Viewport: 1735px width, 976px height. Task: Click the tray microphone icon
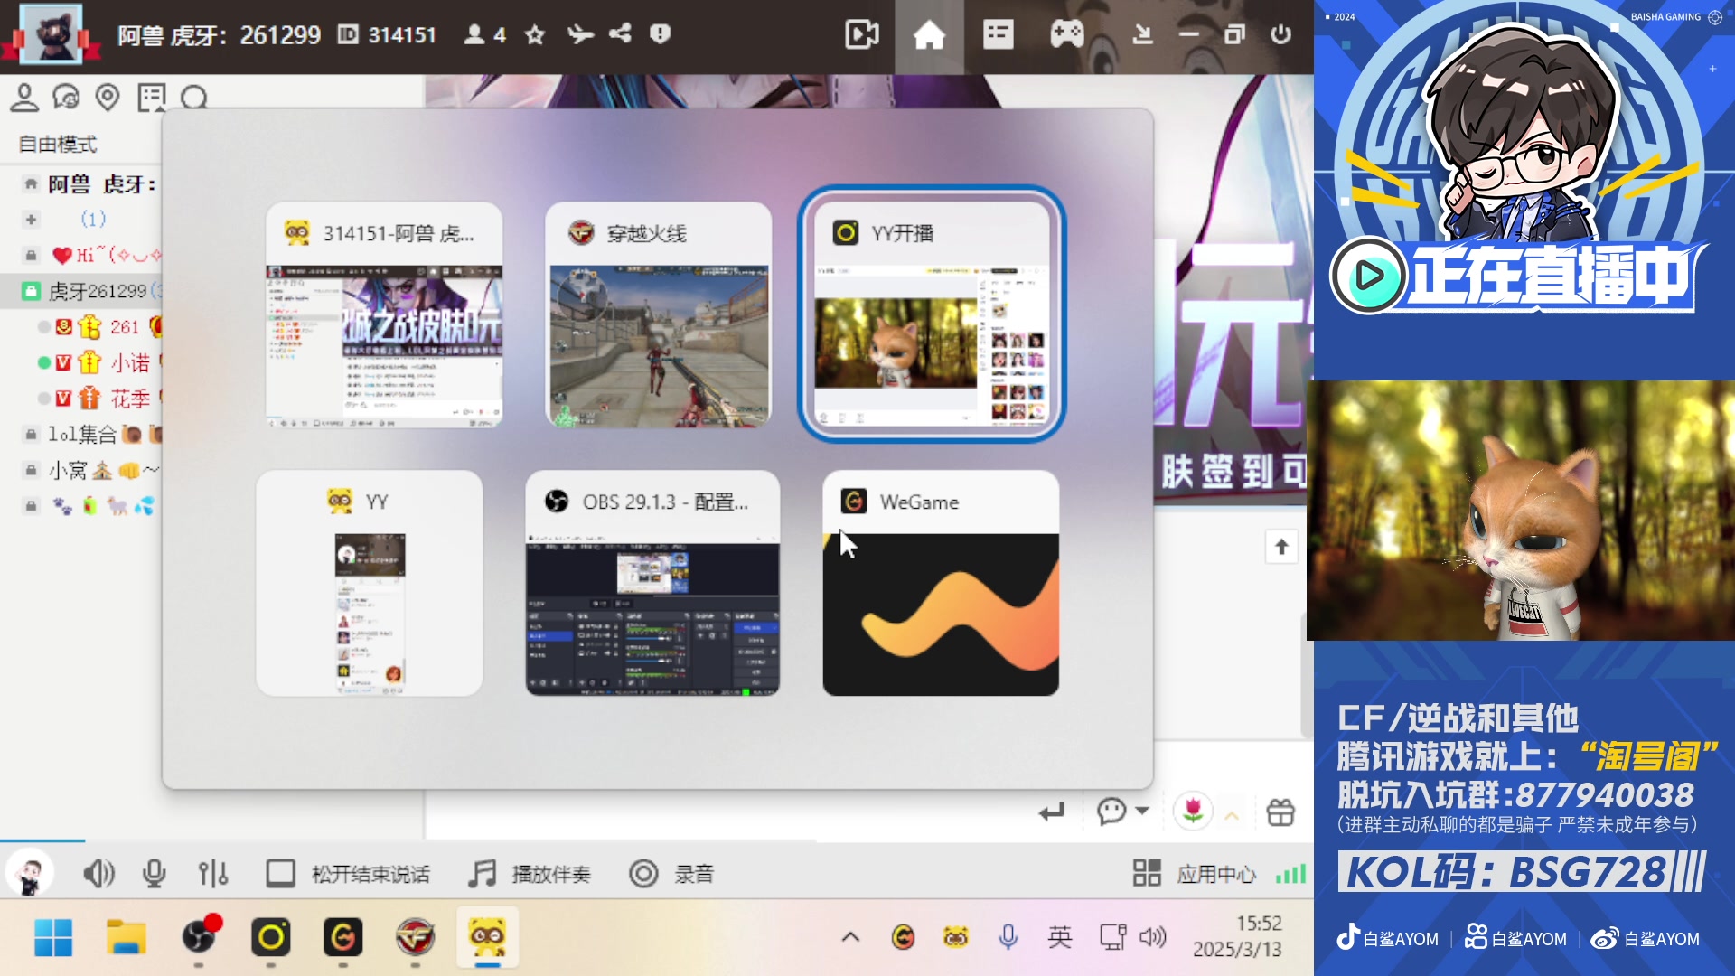[x=1008, y=937]
